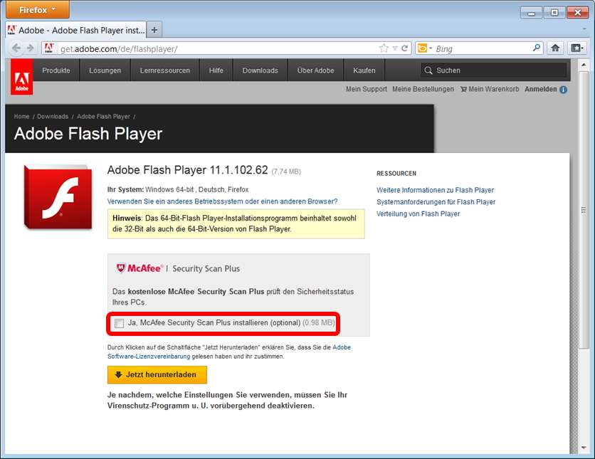
Task: Open the Lösungen navigation menu
Action: pyautogui.click(x=105, y=70)
